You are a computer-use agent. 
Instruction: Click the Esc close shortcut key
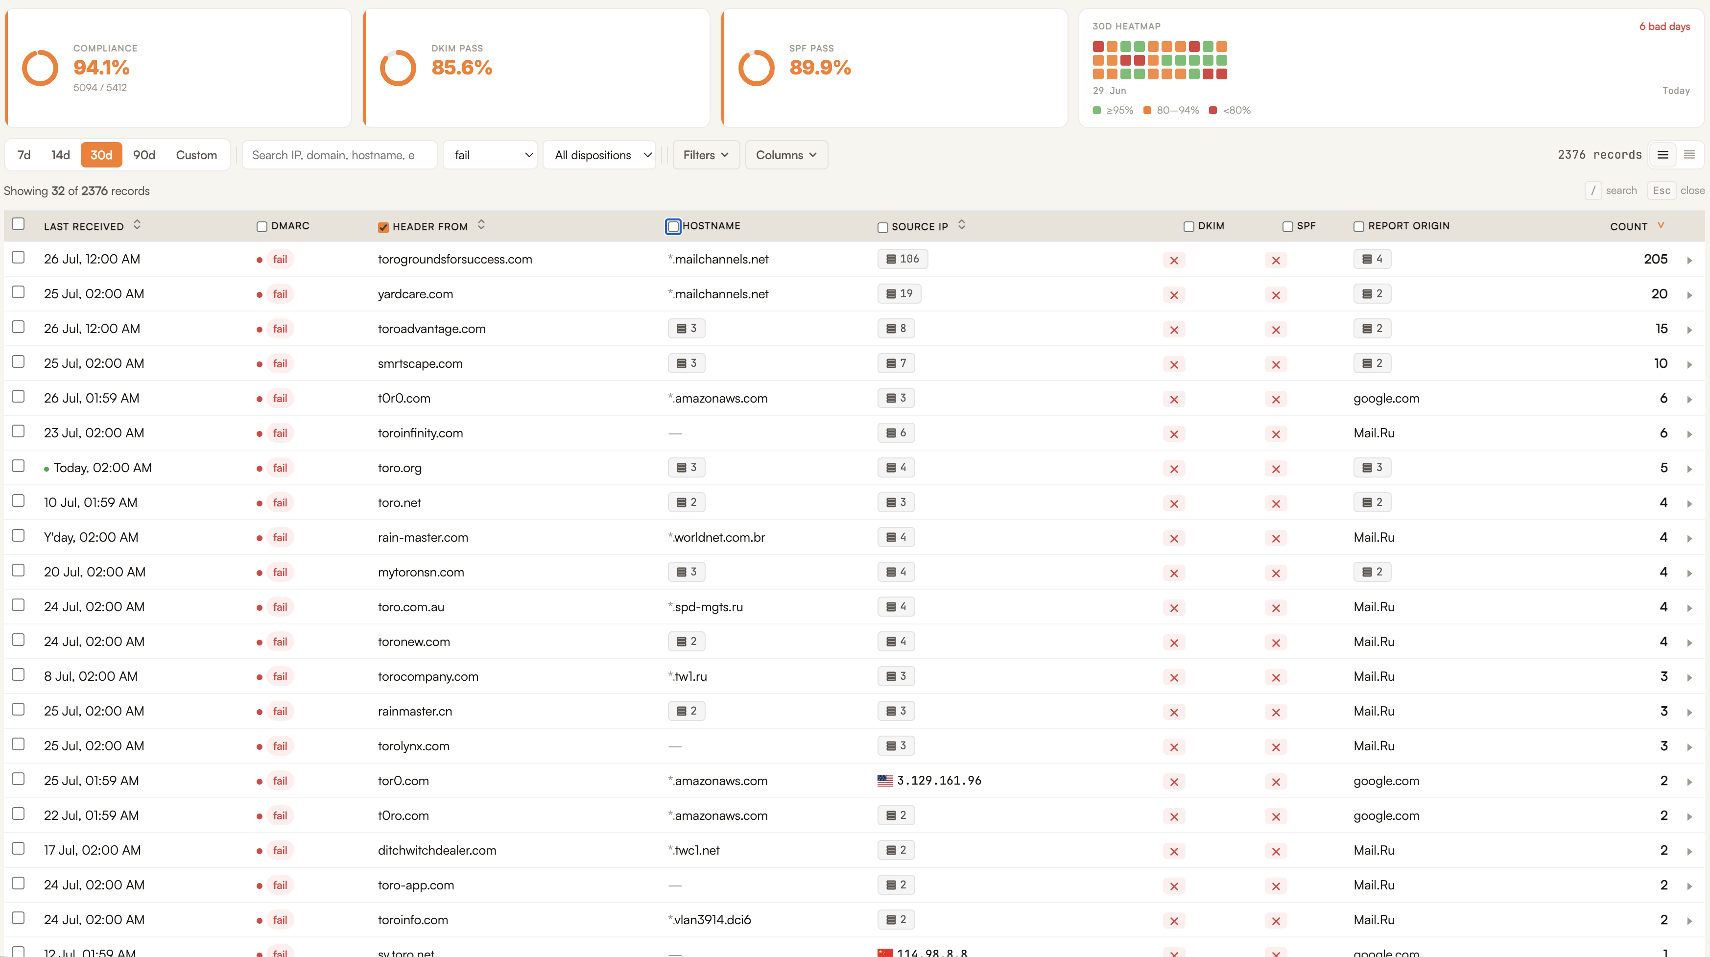click(x=1661, y=191)
